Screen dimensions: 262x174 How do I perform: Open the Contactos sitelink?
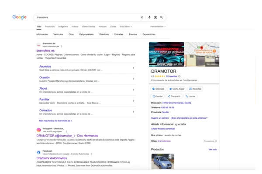click(45, 110)
